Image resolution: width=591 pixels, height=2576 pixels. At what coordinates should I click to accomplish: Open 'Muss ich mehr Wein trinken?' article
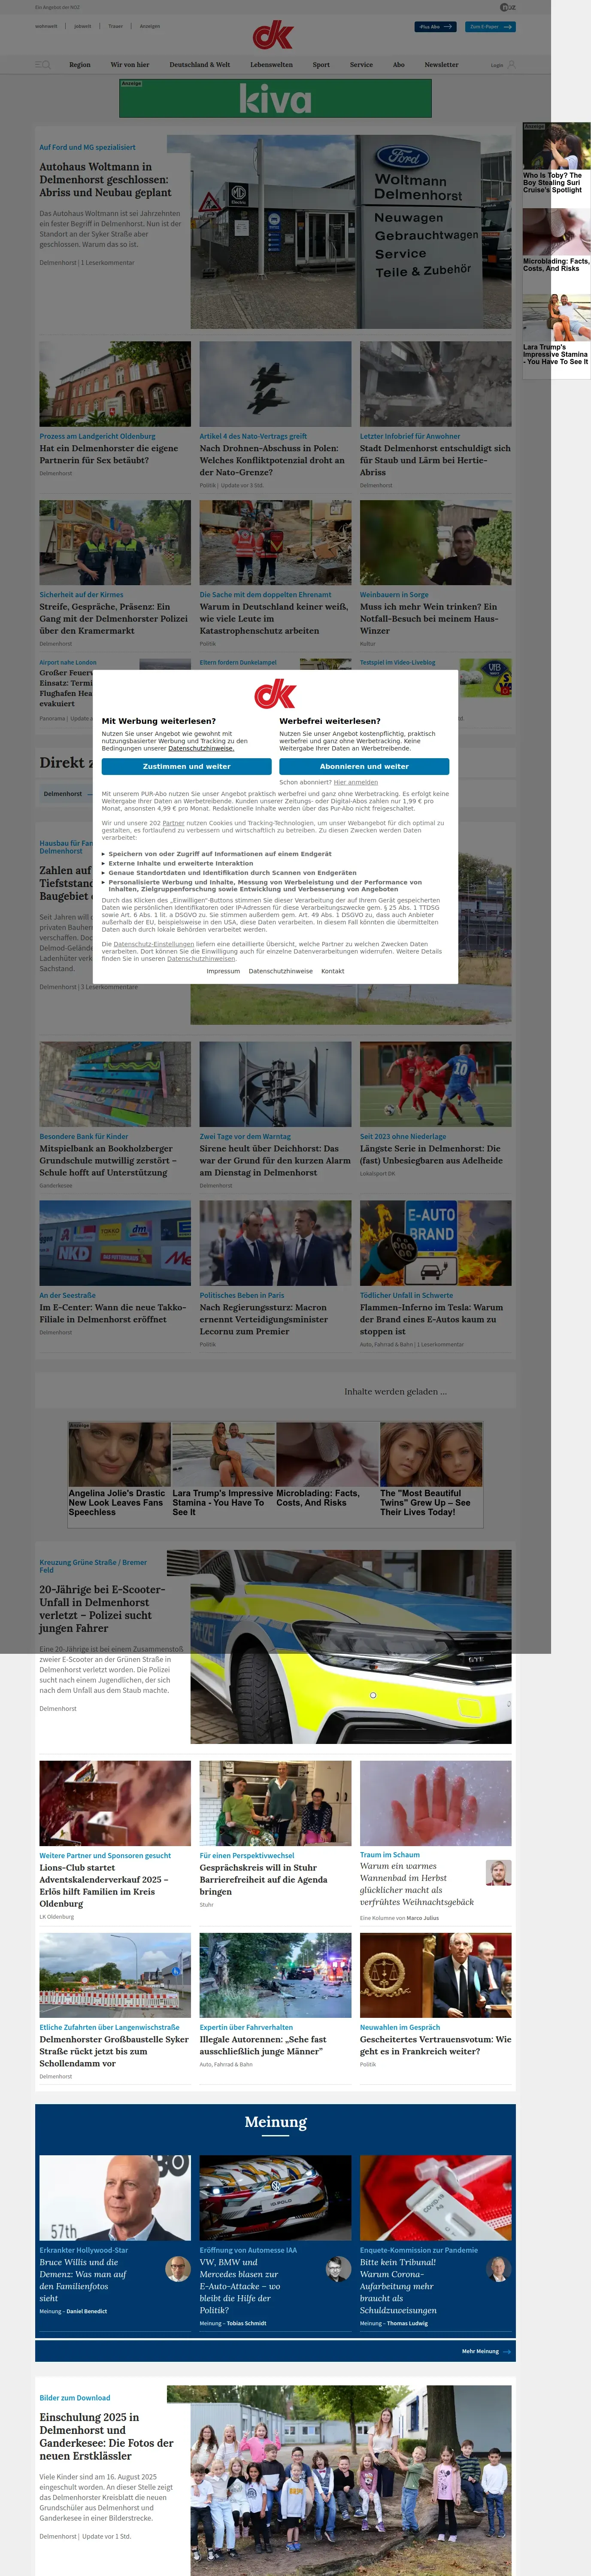point(429,619)
